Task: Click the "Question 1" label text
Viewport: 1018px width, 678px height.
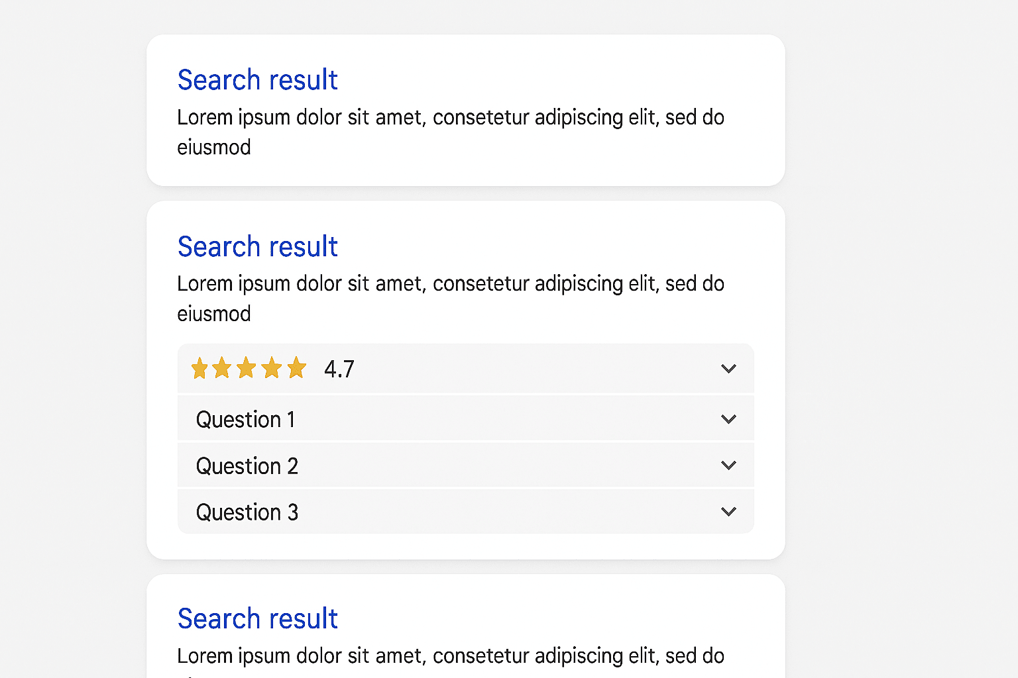Action: click(x=245, y=420)
